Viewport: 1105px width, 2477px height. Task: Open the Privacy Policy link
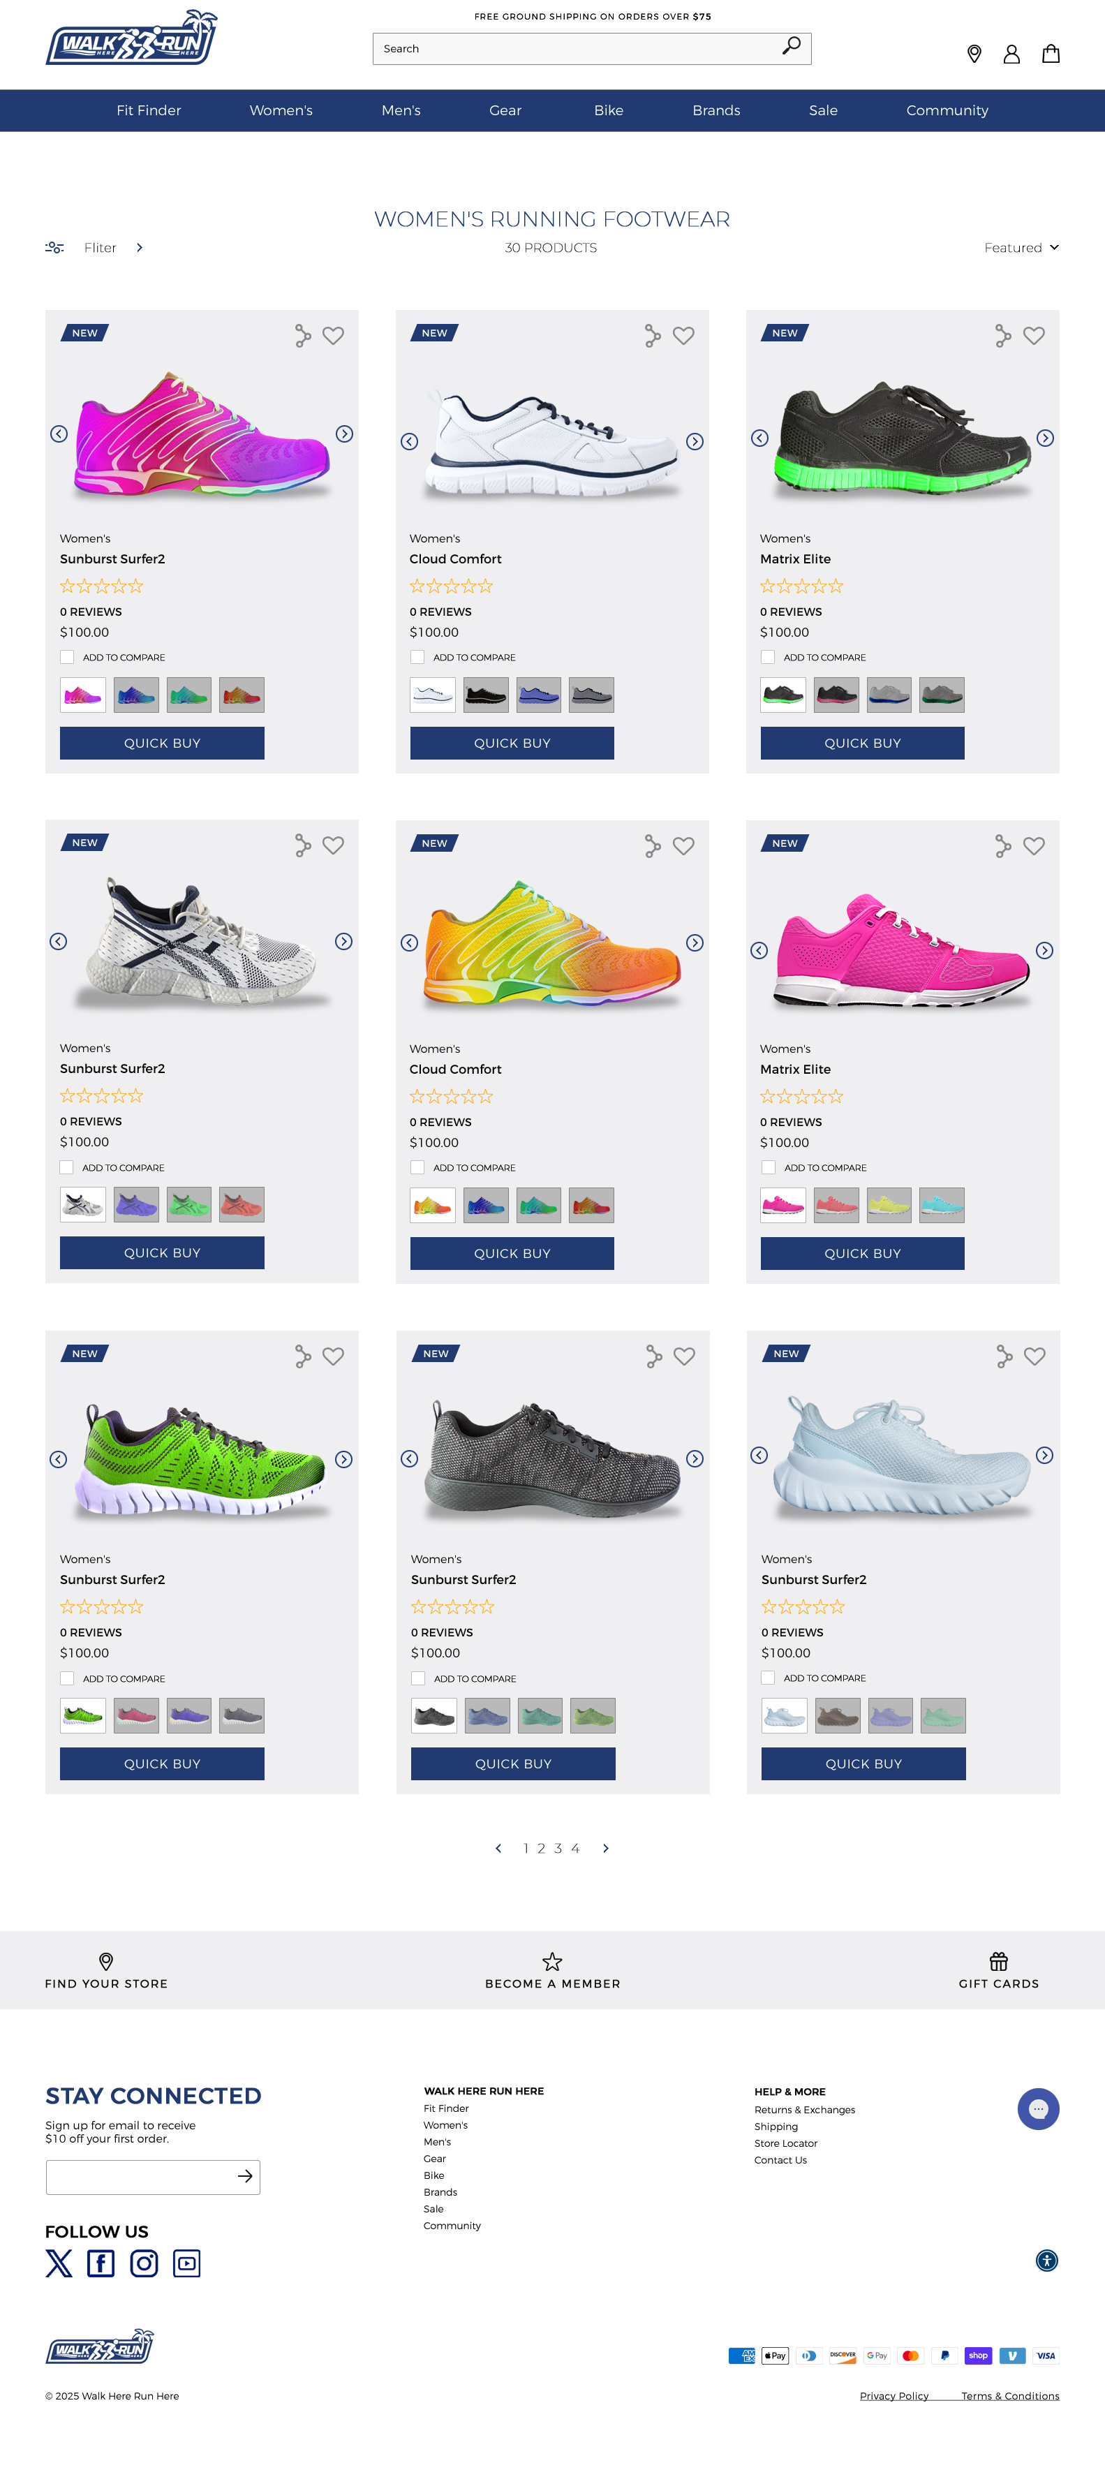[x=894, y=2396]
